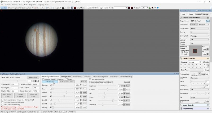This screenshot has width=212, height=113.
Task: Open the Camera Controls section hamburger menu
Action: coord(208,58)
